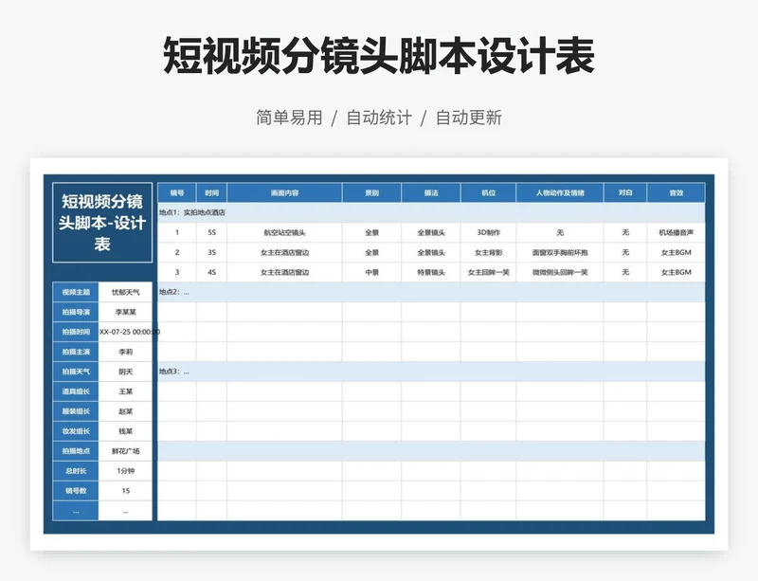
Task: Click the 地点2 section row
Action: (431, 292)
